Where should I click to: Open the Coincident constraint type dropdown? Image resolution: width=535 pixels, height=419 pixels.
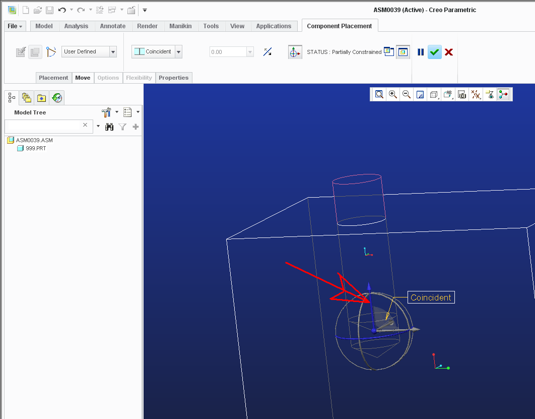pyautogui.click(x=178, y=52)
